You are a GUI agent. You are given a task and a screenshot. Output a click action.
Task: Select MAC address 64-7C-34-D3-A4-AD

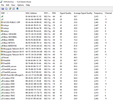34,51
